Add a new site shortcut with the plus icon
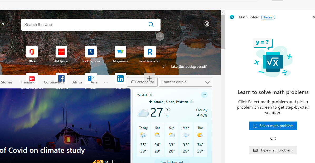Viewport: 315px width, 163px height. (149, 78)
